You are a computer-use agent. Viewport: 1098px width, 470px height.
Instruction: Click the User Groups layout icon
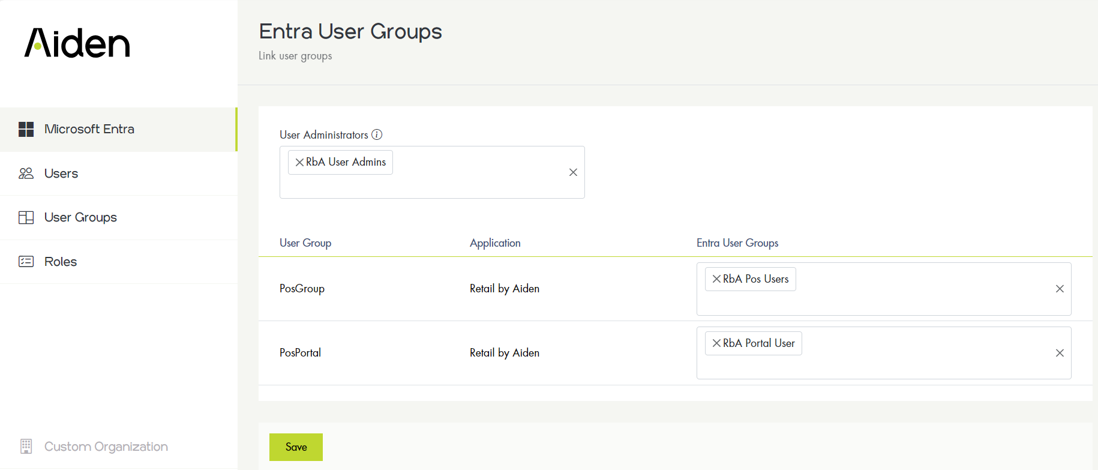click(x=26, y=217)
